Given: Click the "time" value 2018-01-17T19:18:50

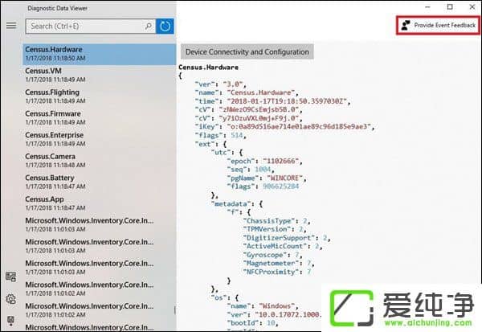Looking at the screenshot, I should coord(288,101).
